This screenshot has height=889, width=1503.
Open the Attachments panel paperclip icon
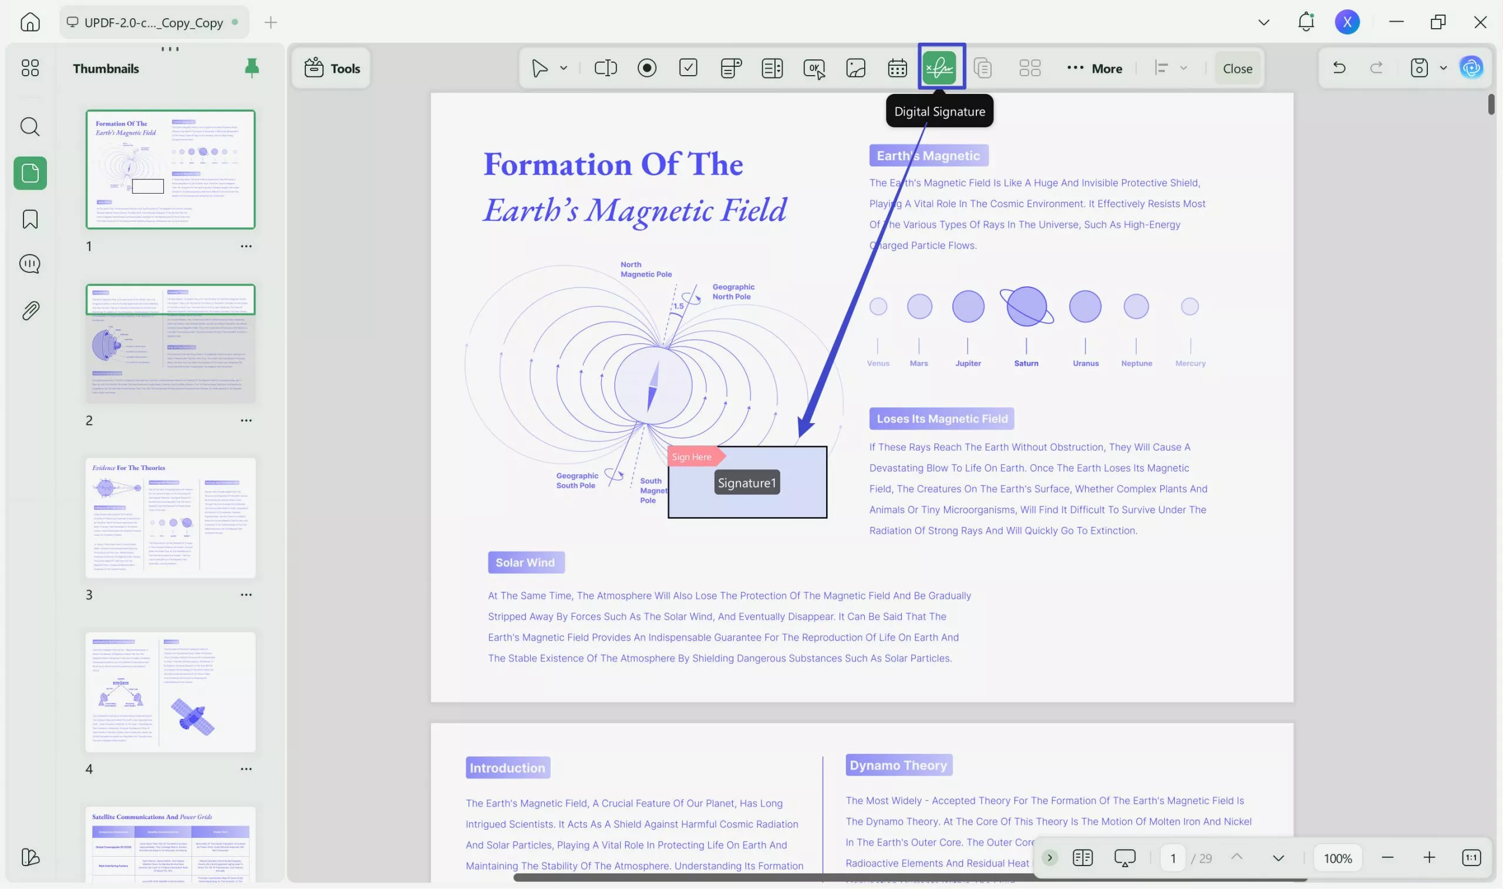click(30, 310)
